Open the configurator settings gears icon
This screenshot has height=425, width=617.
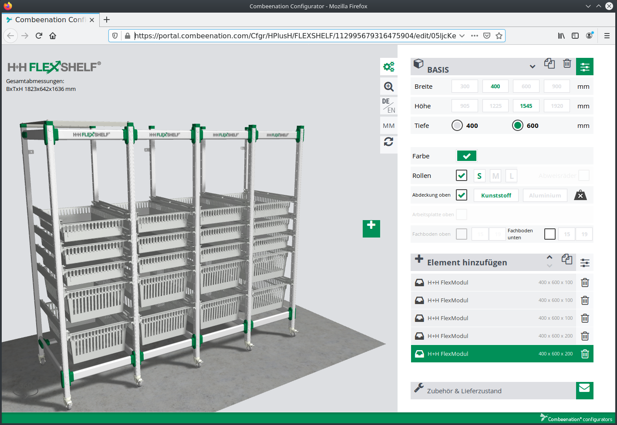coord(389,67)
